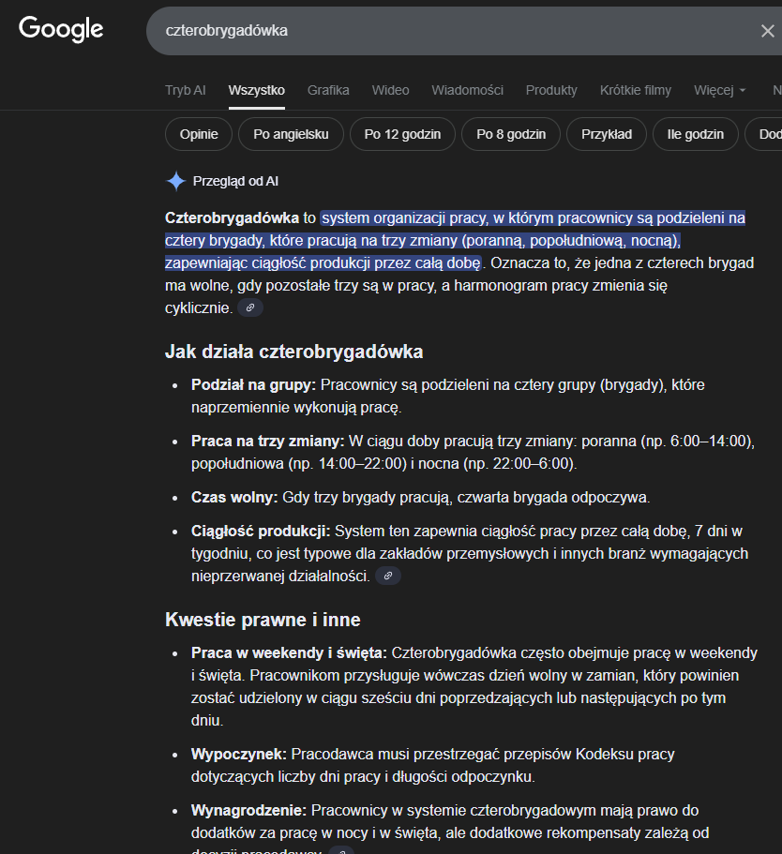Click the Przykład suggestion chip
The height and width of the screenshot is (854, 782).
[607, 134]
